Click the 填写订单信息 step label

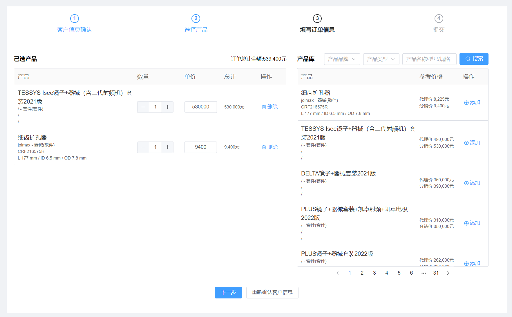click(317, 30)
